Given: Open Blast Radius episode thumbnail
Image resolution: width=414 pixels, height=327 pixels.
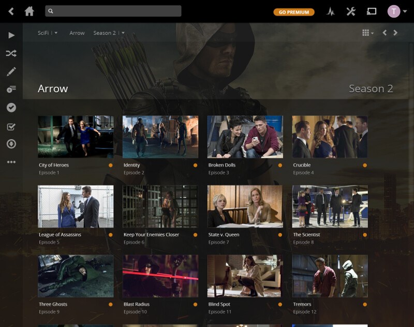Looking at the screenshot, I should [x=160, y=276].
